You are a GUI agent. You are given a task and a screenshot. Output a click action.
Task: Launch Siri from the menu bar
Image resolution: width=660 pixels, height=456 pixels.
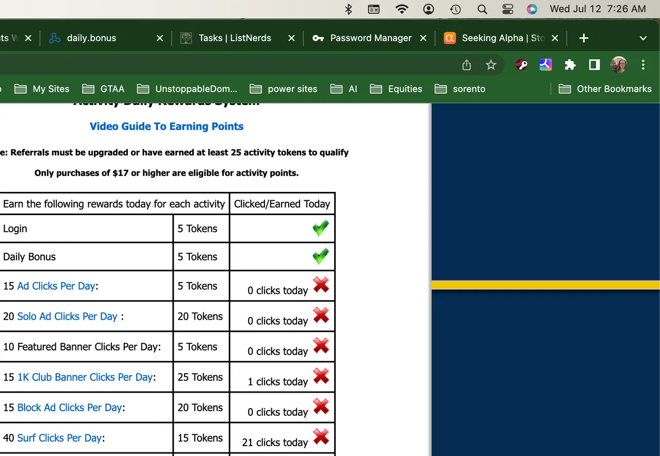532,9
